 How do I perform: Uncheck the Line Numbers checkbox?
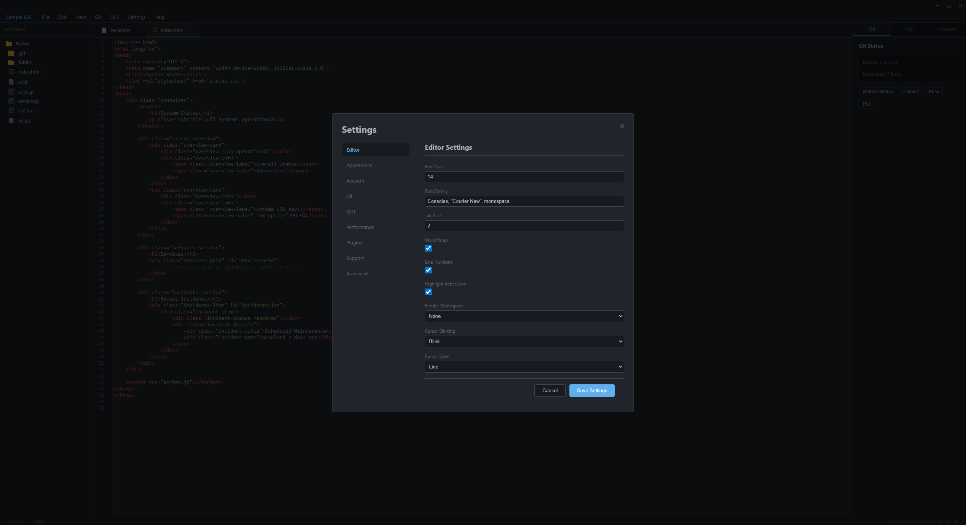pos(428,270)
